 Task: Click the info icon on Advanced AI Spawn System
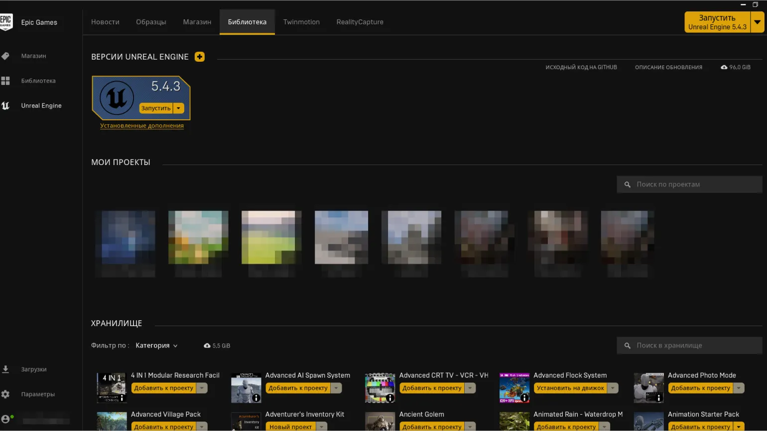coord(256,398)
